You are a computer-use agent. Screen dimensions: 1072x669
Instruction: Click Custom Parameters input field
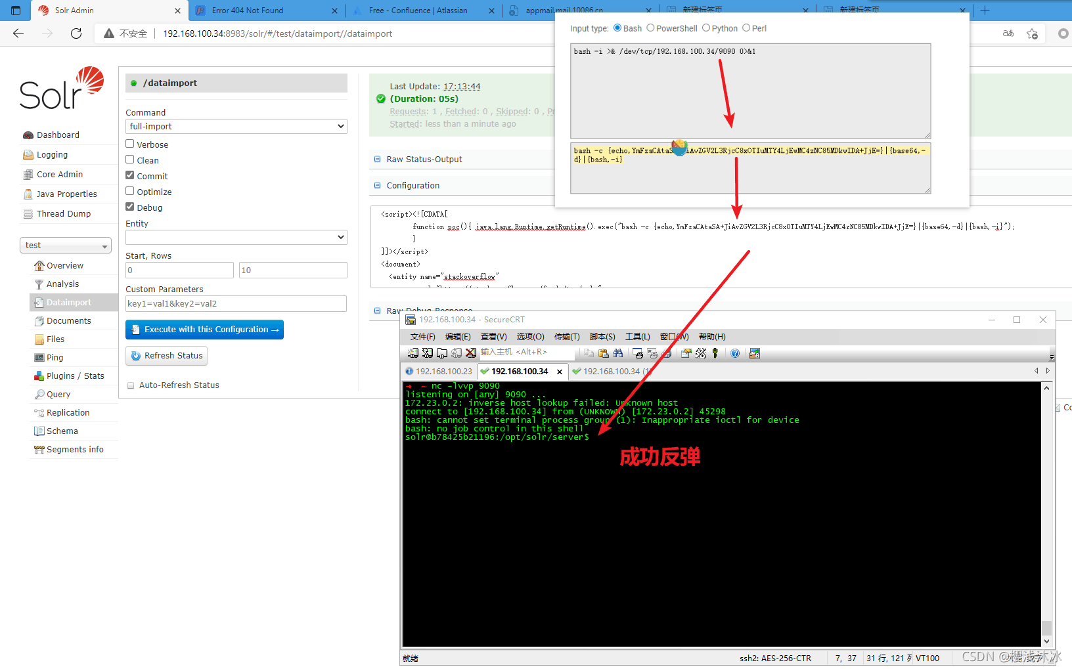[x=236, y=303]
